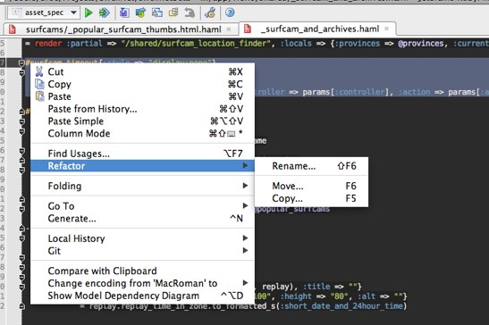Expand the Local History submenu
This screenshot has height=325, width=489.
142,238
